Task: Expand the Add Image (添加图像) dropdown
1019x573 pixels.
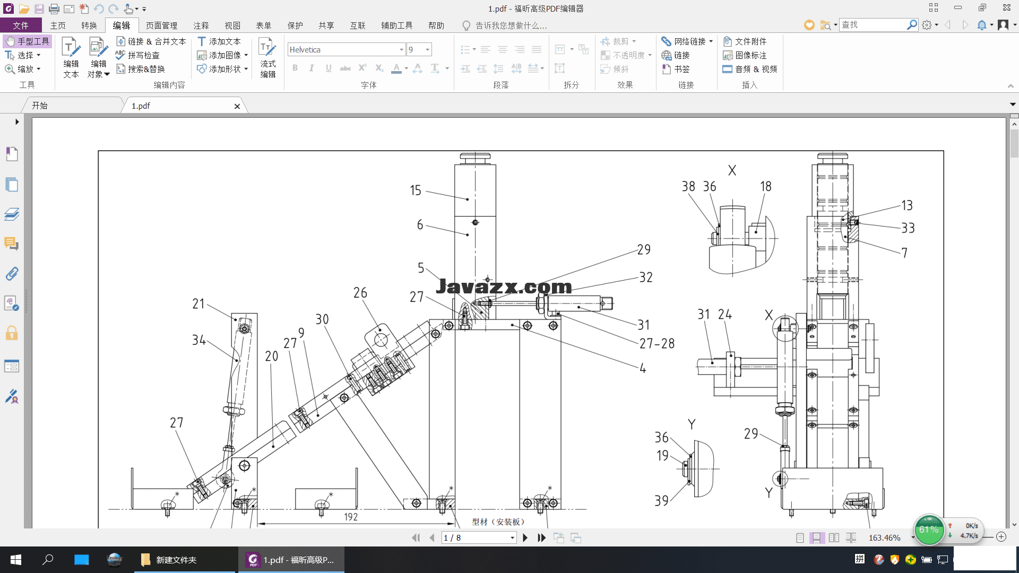Action: click(x=246, y=55)
